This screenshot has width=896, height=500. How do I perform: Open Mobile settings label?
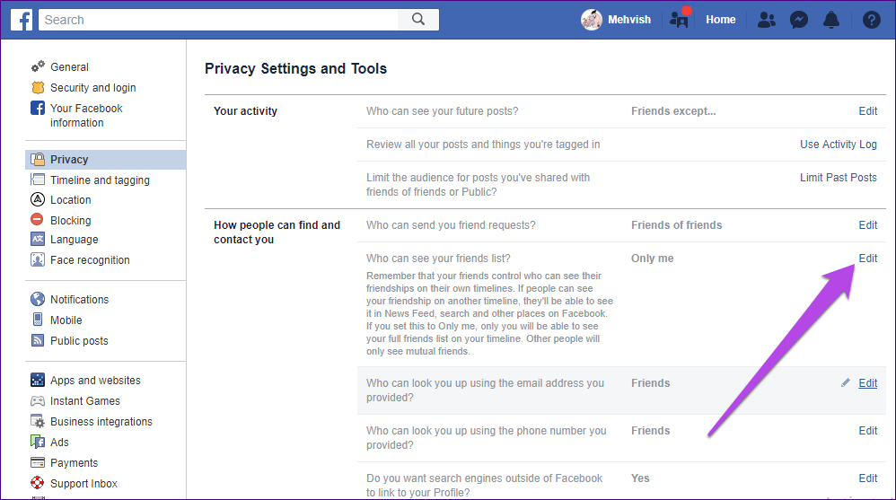pyautogui.click(x=66, y=320)
